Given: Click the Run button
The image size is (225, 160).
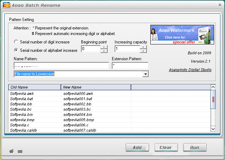Looking at the screenshot, I should tap(195, 147).
